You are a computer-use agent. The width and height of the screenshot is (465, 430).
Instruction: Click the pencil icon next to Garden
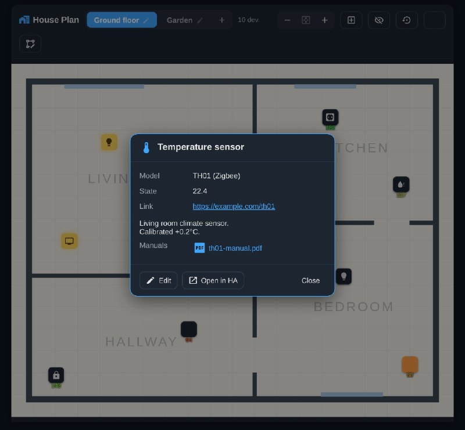point(200,20)
